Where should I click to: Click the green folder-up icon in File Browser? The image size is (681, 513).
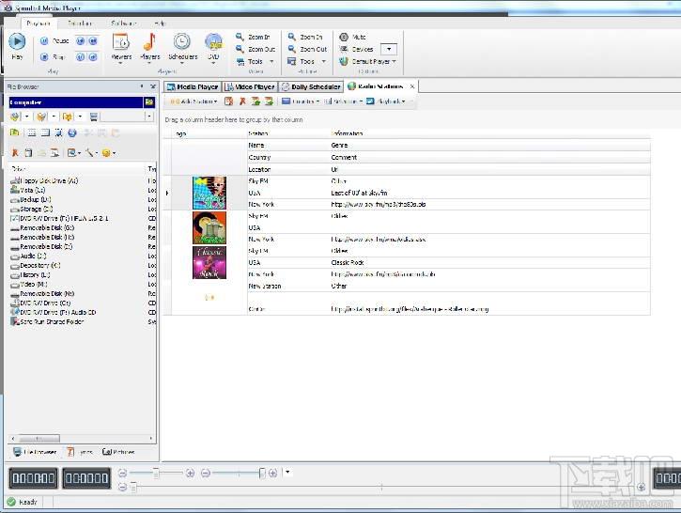coord(14,132)
